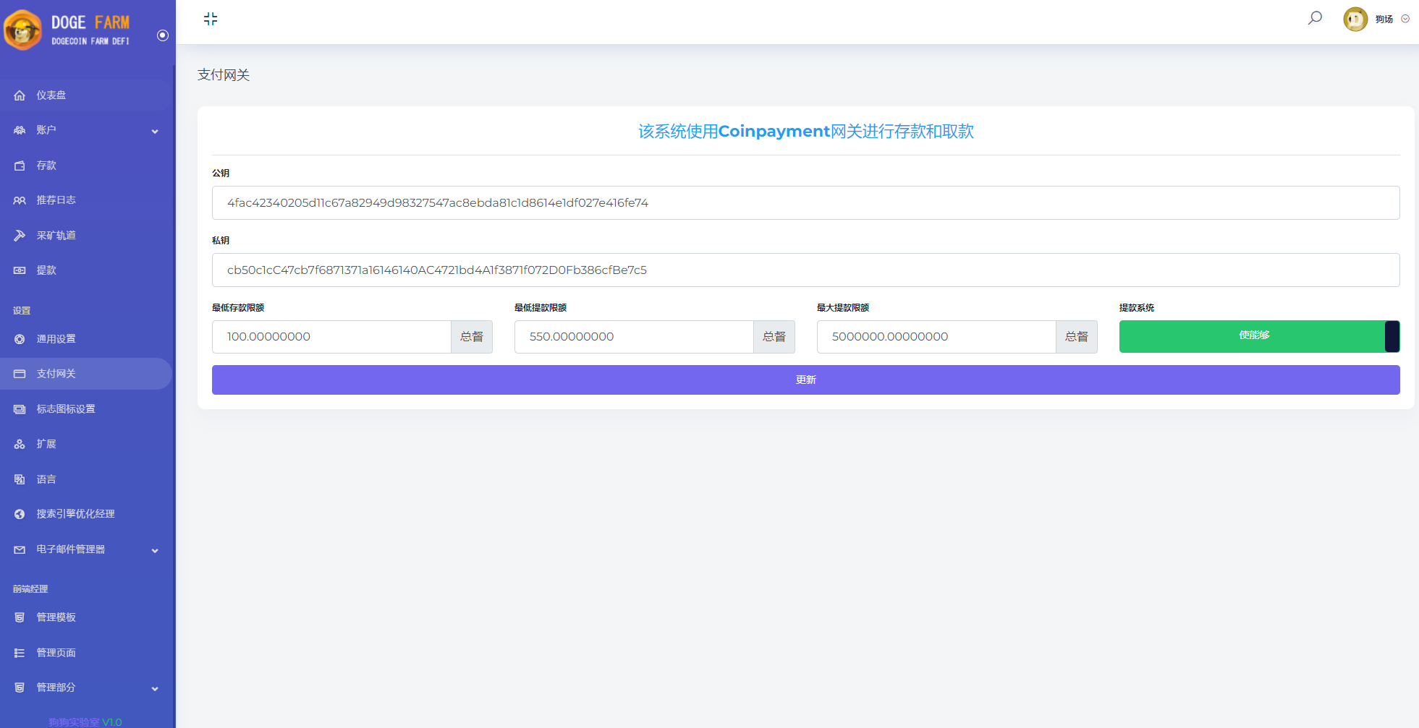Open the 语言 language settings icon
This screenshot has width=1419, height=728.
click(x=20, y=479)
